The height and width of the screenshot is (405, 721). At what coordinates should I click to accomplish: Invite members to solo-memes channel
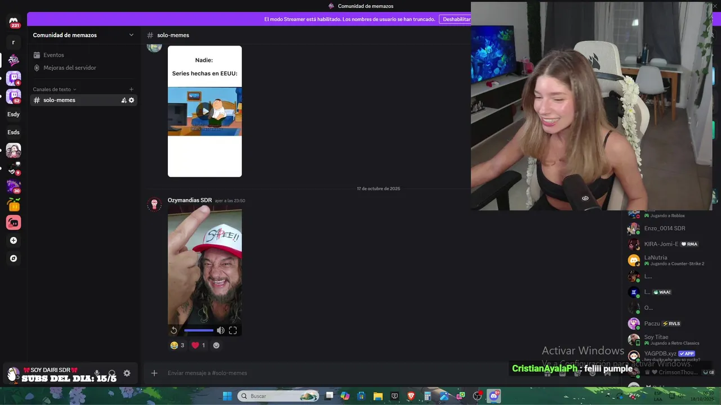123,100
